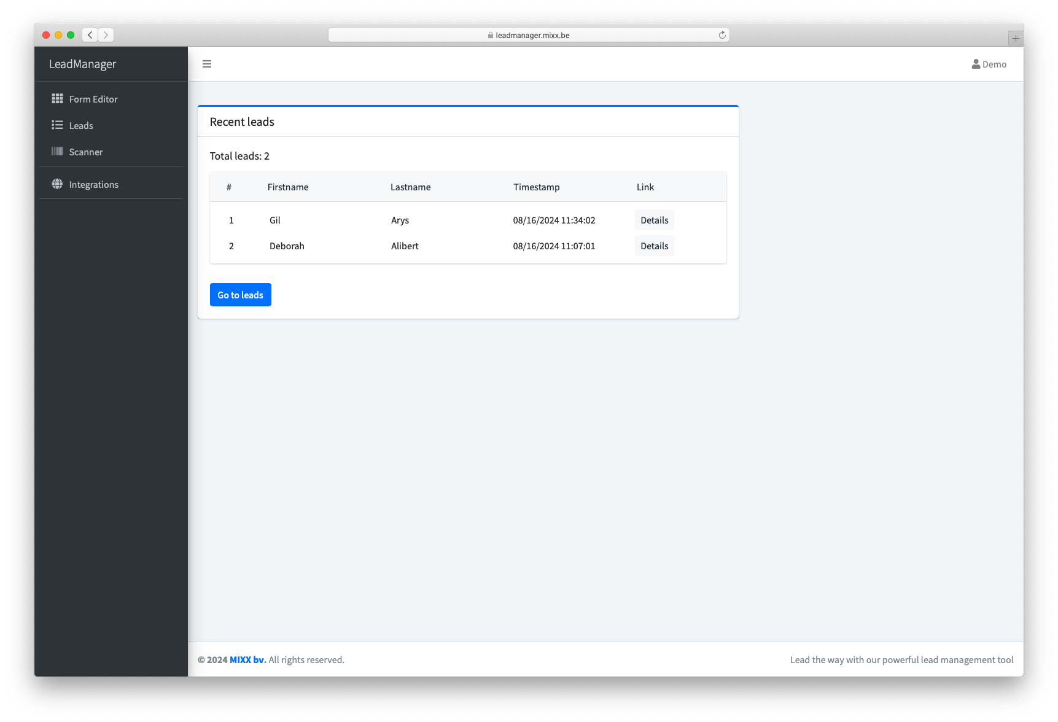Click the Go to leads button
The height and width of the screenshot is (722, 1058).
[241, 295]
